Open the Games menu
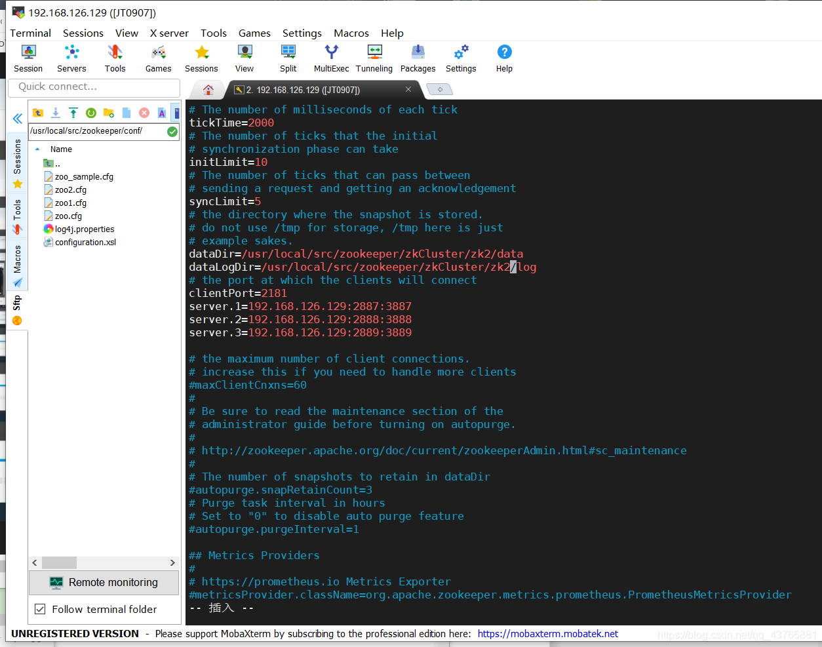The height and width of the screenshot is (647, 822). point(254,33)
